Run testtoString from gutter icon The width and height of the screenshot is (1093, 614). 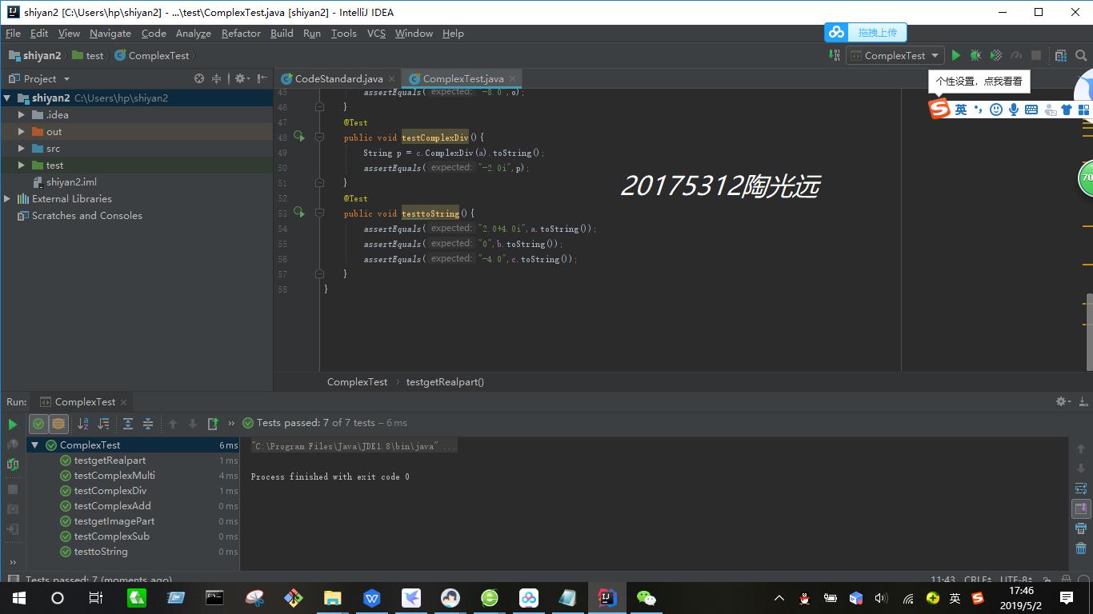tap(299, 213)
